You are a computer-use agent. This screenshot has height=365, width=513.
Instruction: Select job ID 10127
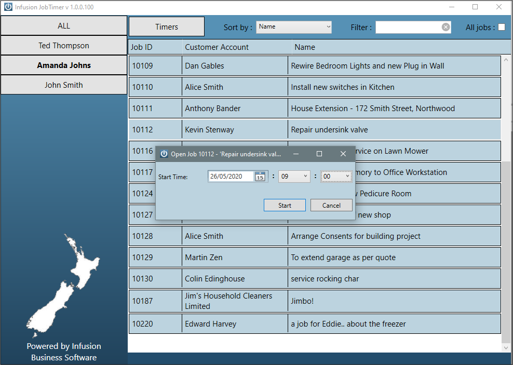coord(142,214)
